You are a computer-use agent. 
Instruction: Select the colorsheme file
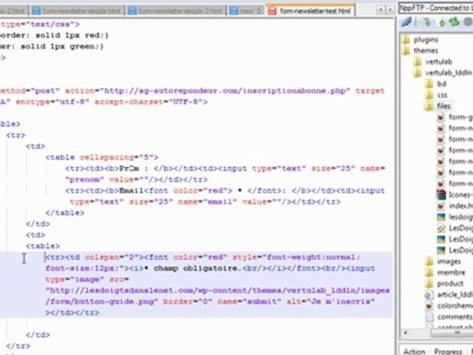pyautogui.click(x=455, y=306)
